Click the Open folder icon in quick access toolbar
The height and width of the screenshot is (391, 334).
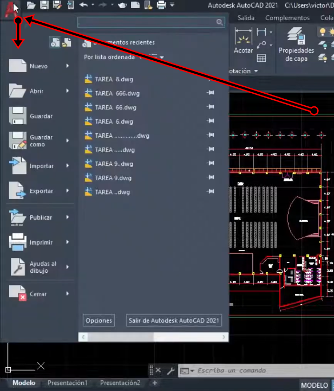[x=31, y=5]
